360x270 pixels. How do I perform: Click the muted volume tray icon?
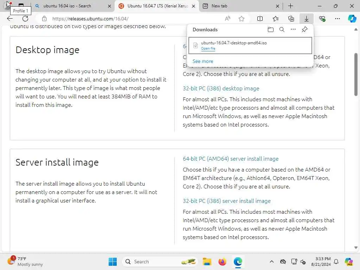303,262
